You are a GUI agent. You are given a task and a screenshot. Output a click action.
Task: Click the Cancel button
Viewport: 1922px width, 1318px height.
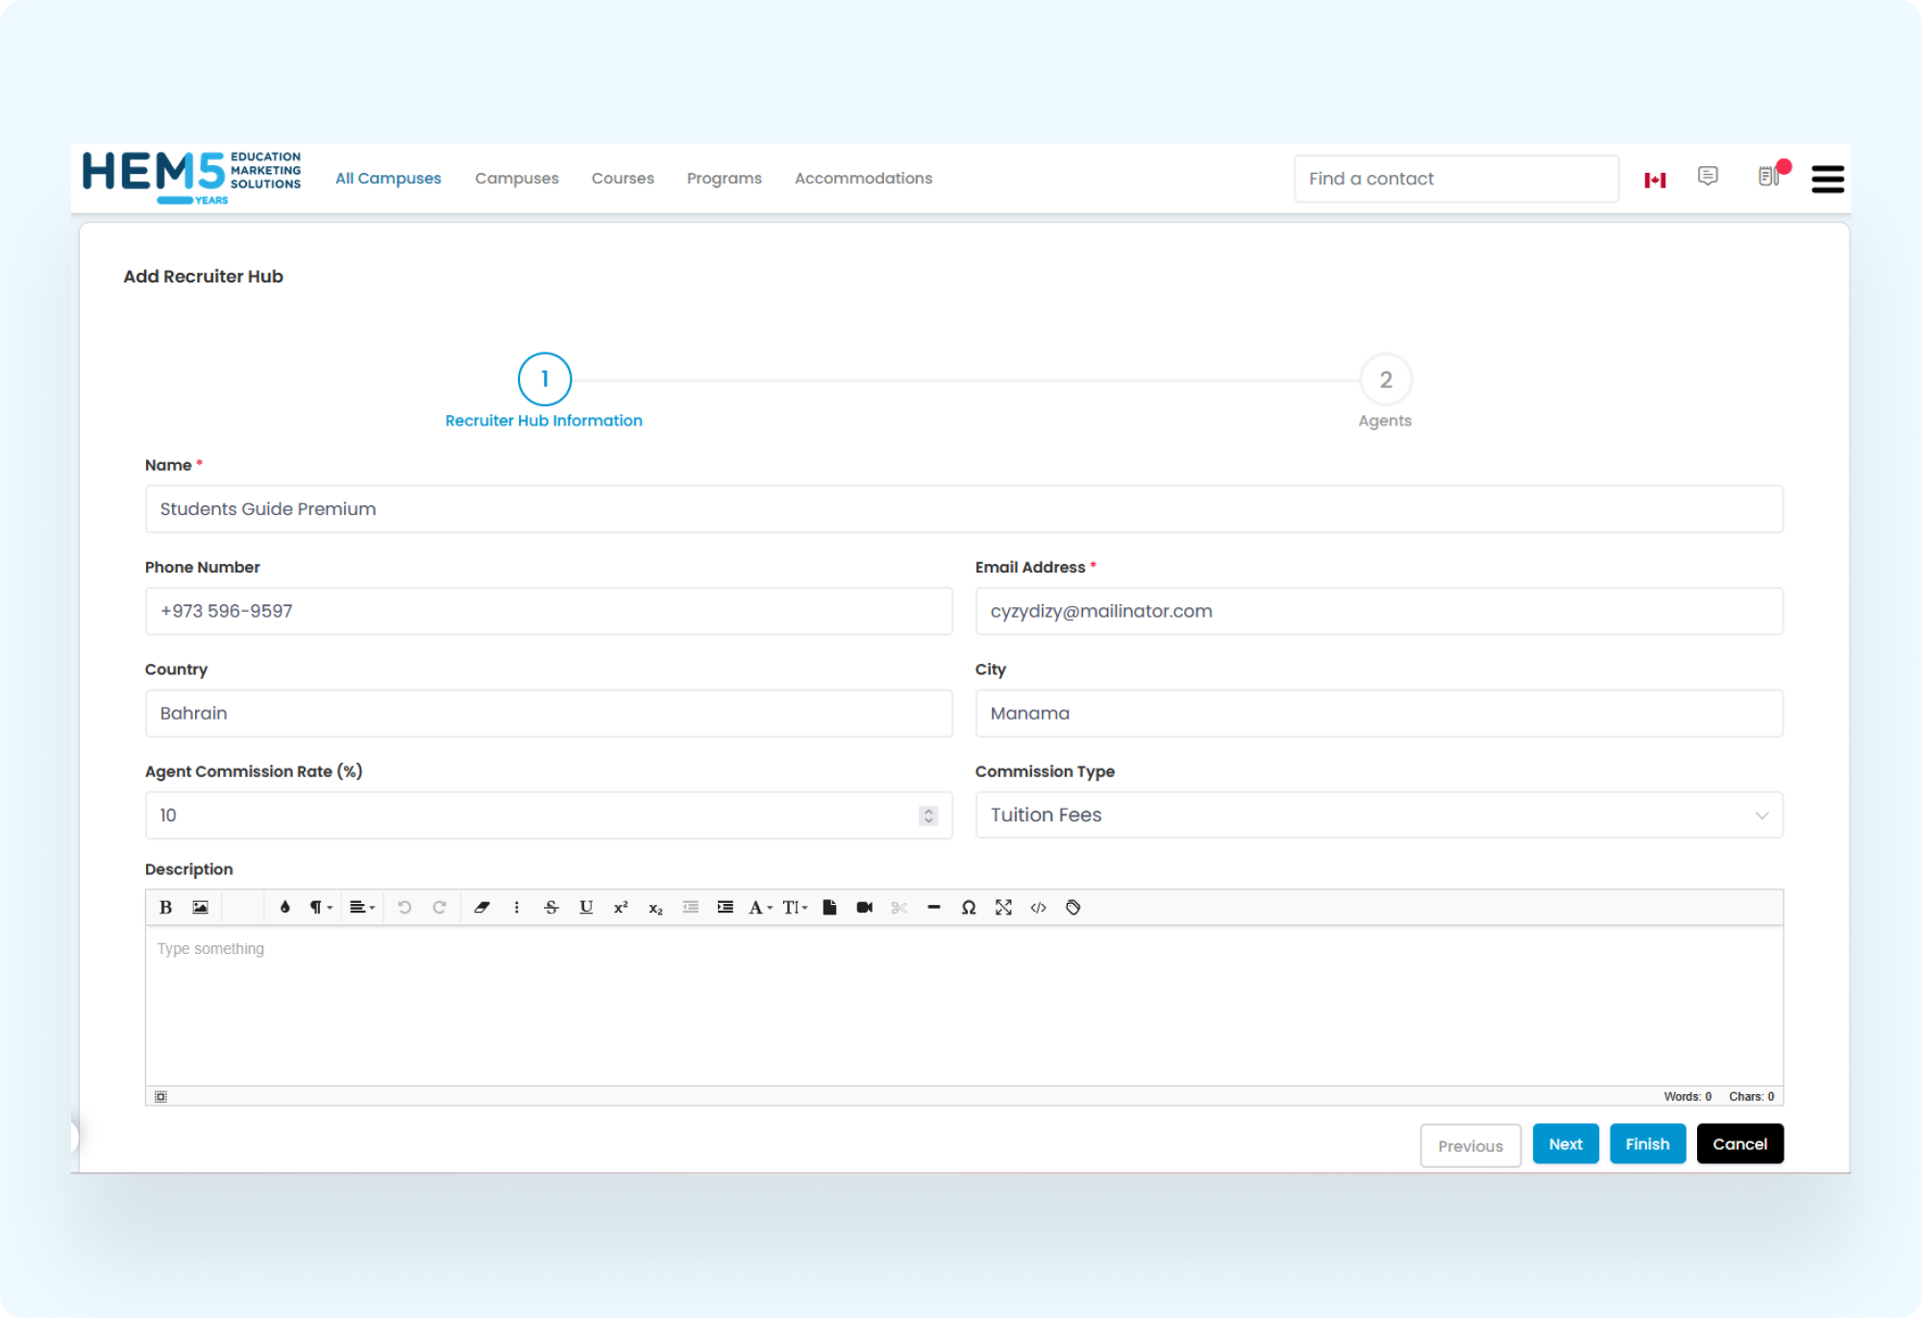1738,1144
